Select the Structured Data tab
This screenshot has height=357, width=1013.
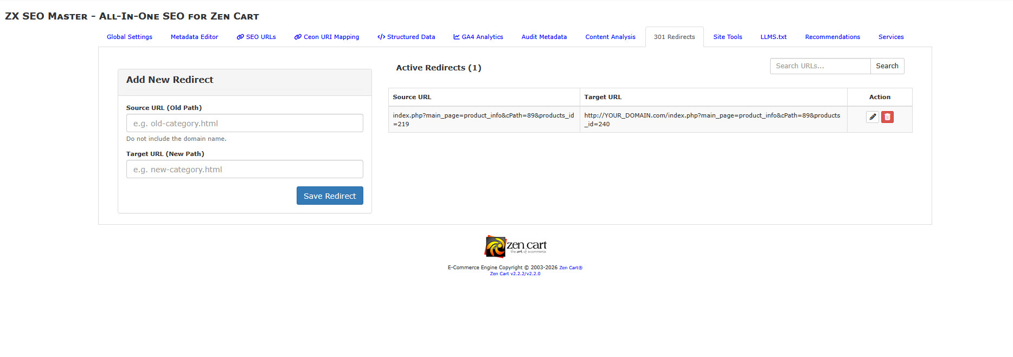click(406, 37)
